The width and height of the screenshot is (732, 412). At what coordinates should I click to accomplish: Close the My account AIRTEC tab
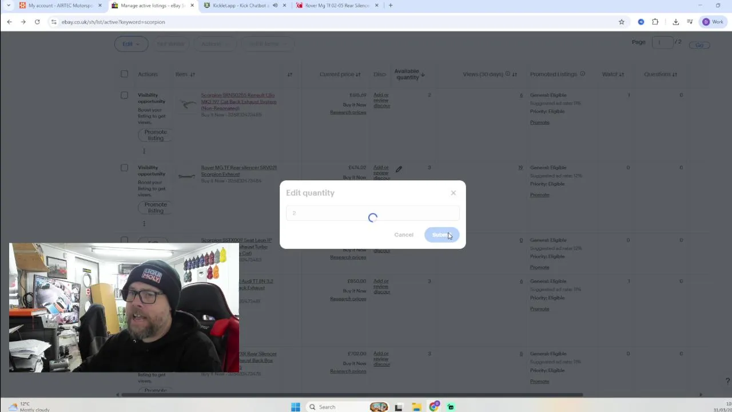[100, 6]
